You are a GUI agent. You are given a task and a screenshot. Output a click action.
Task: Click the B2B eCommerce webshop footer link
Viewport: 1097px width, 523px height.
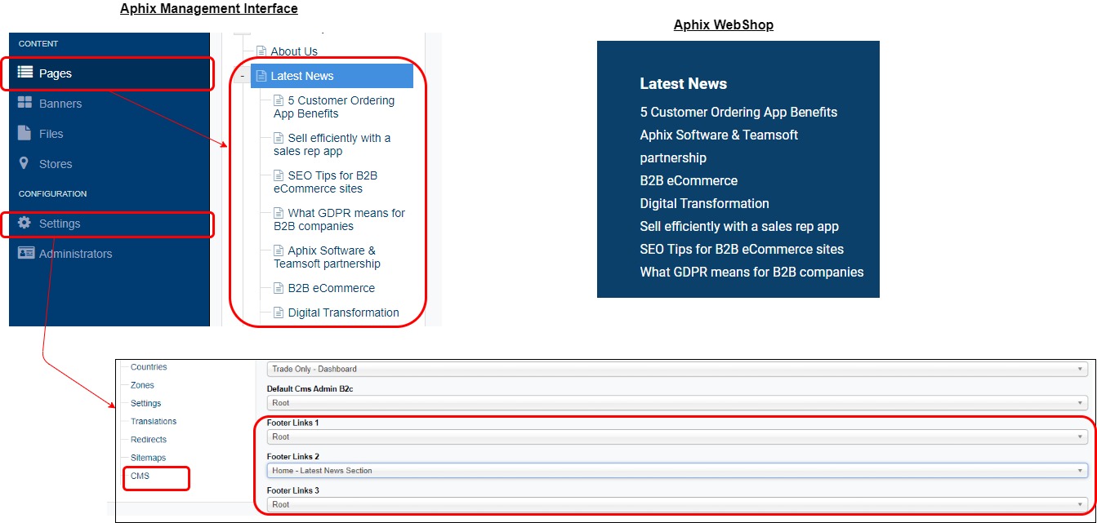point(689,181)
